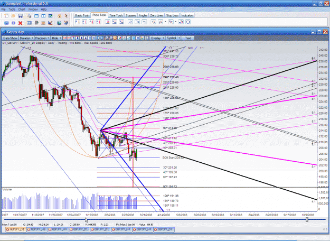Open the Chart menu
Screen dimensions: 330x241
22,10
